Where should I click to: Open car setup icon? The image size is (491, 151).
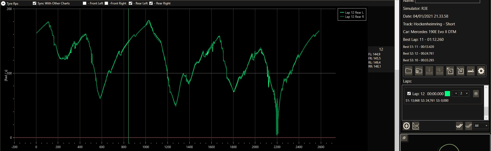click(x=471, y=71)
